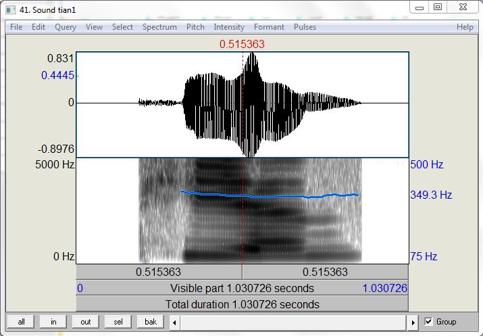Open the Formant menu
This screenshot has height=336, width=483.
[x=269, y=27]
